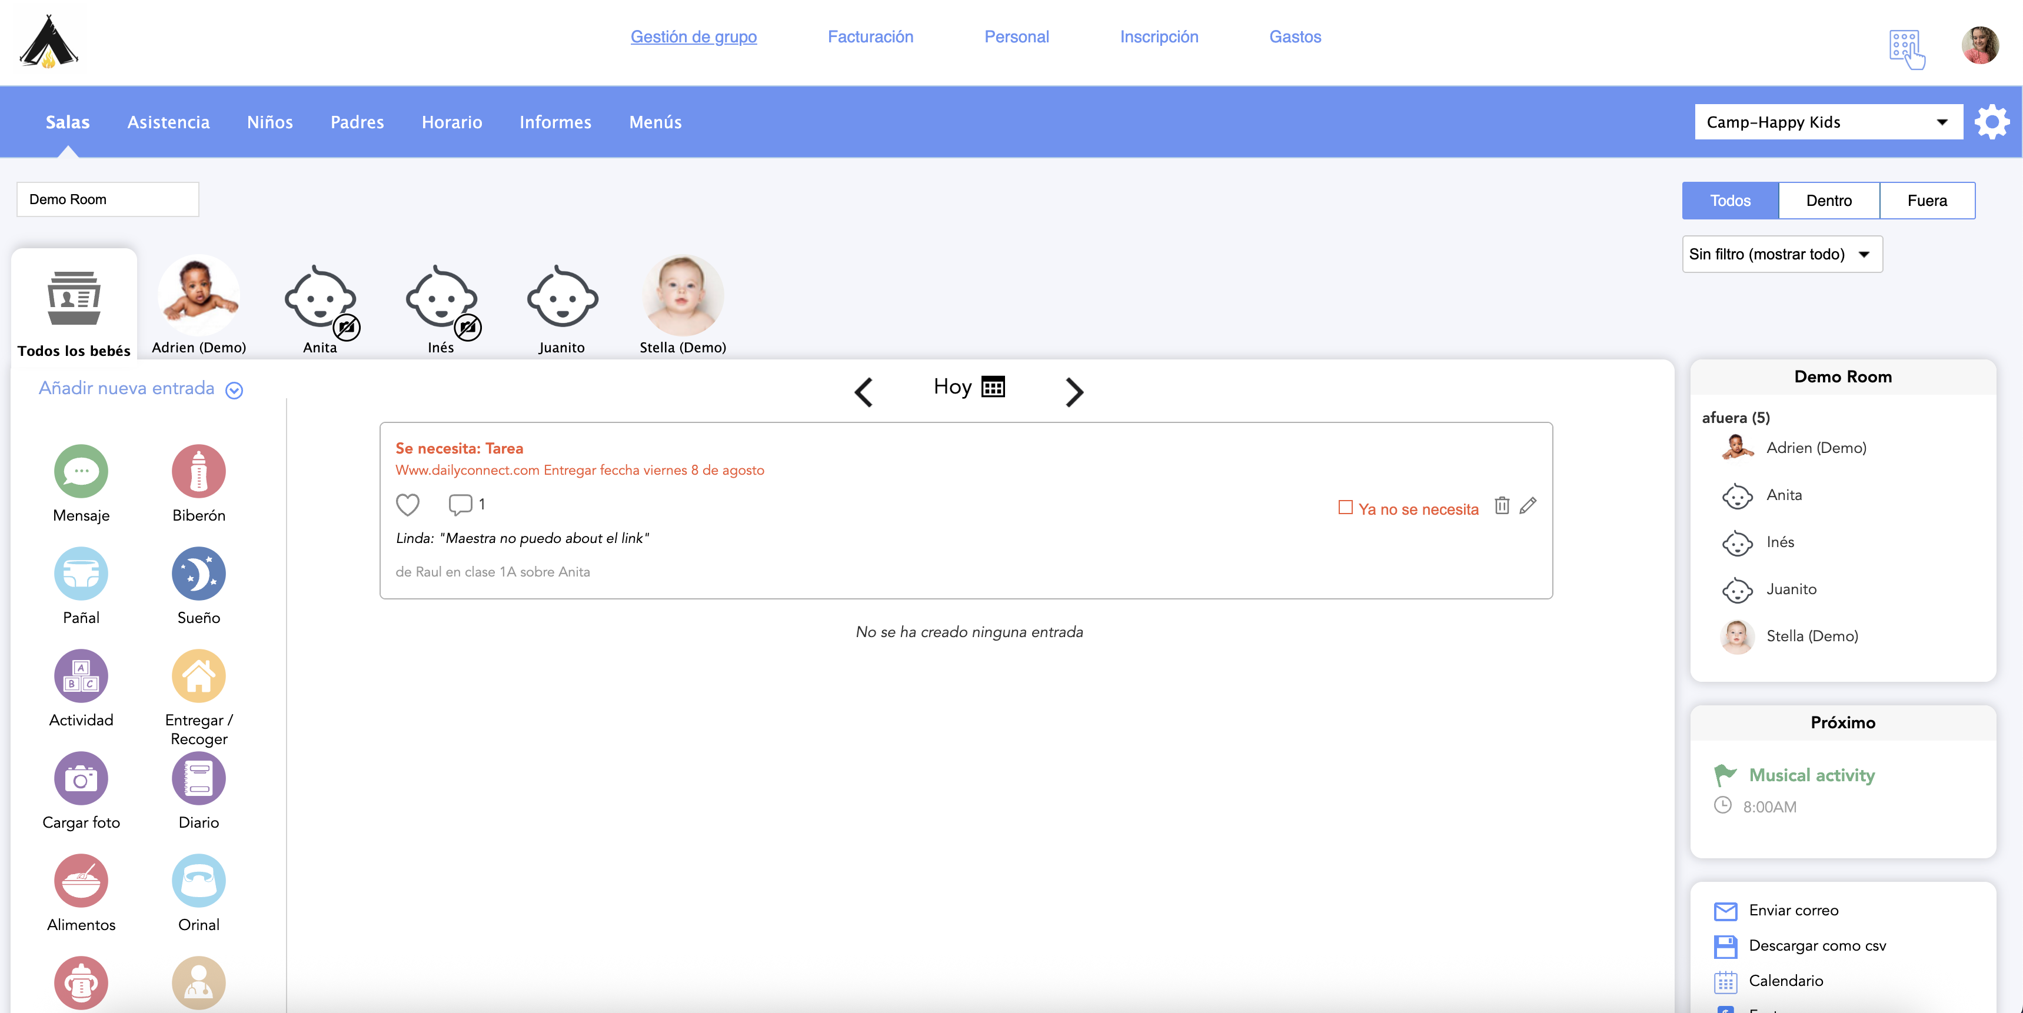
Task: Delete the Tarea entry with trash icon
Action: (1502, 506)
